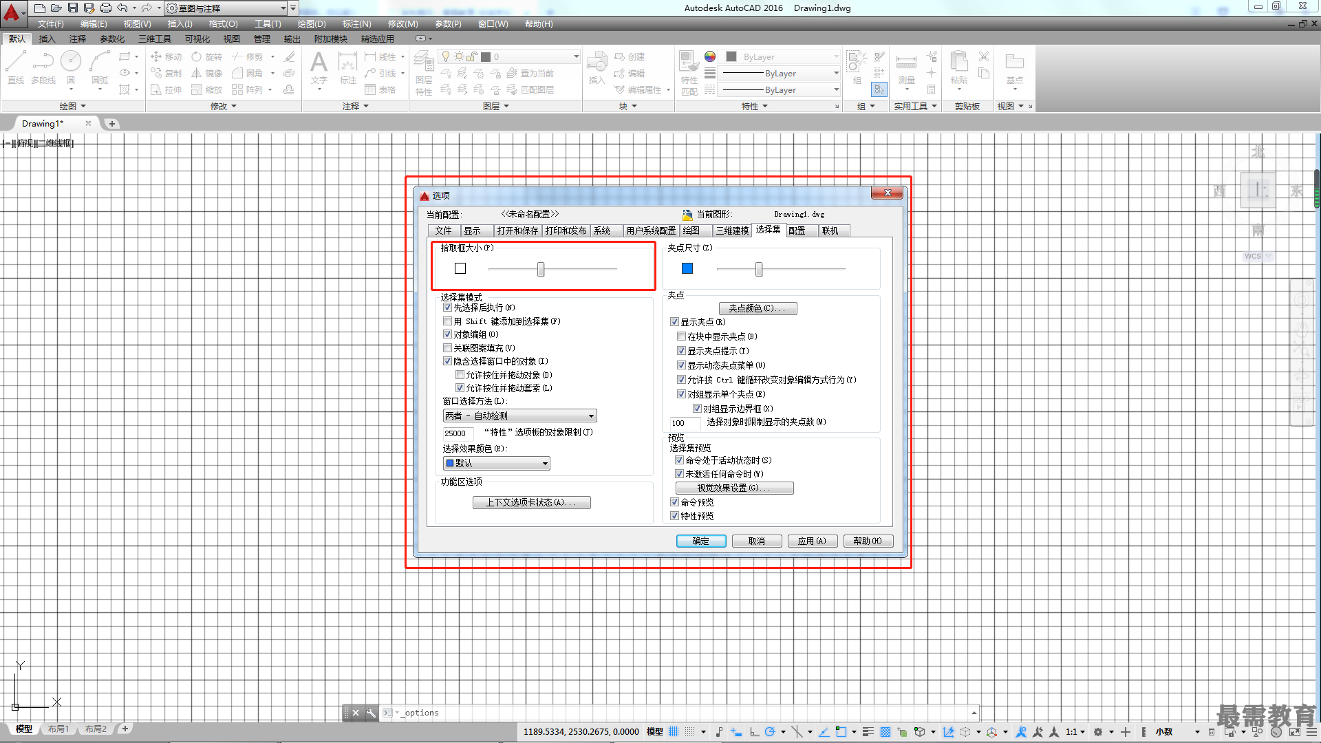Toggle 用 Shift 键添加到选择集 checkbox
This screenshot has height=743, width=1321.
point(448,321)
